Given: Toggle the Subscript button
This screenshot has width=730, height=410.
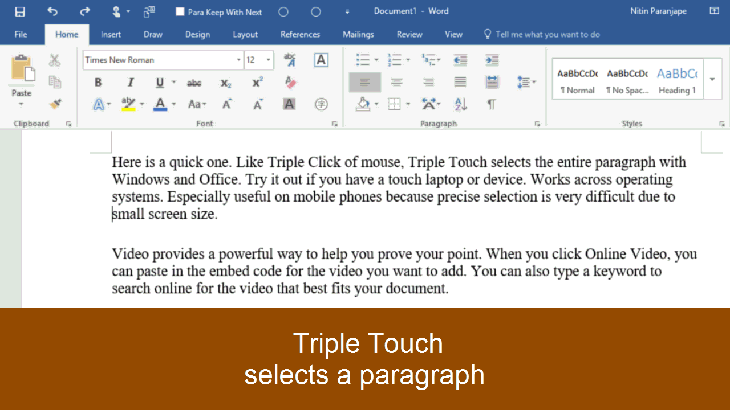Looking at the screenshot, I should [226, 83].
